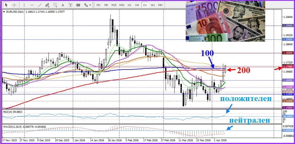Select the Cursor arrow tool
The width and height of the screenshot is (295, 144).
7,5
